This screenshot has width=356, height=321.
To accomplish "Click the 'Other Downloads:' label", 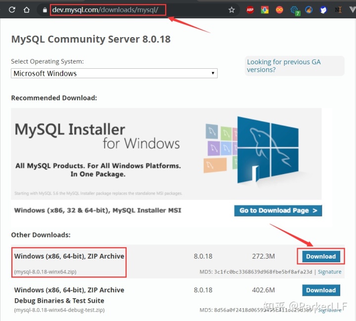I will [41, 235].
